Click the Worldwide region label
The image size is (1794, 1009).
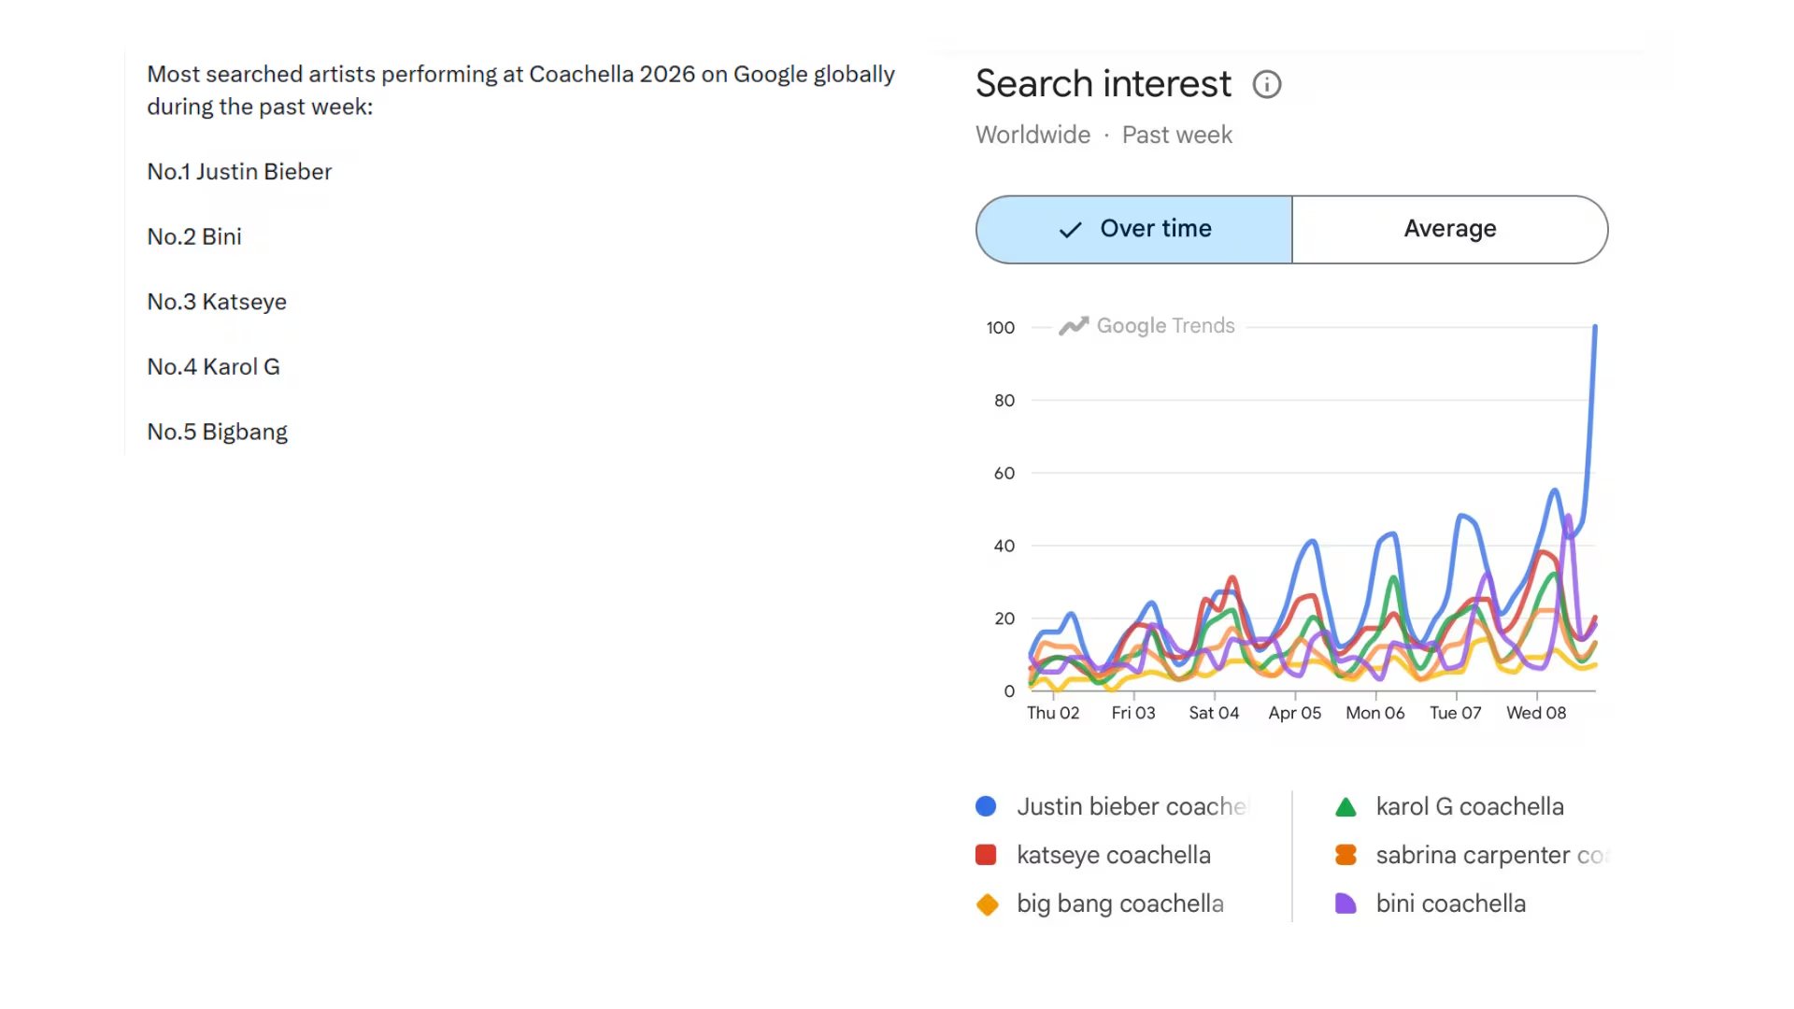pyautogui.click(x=1032, y=135)
